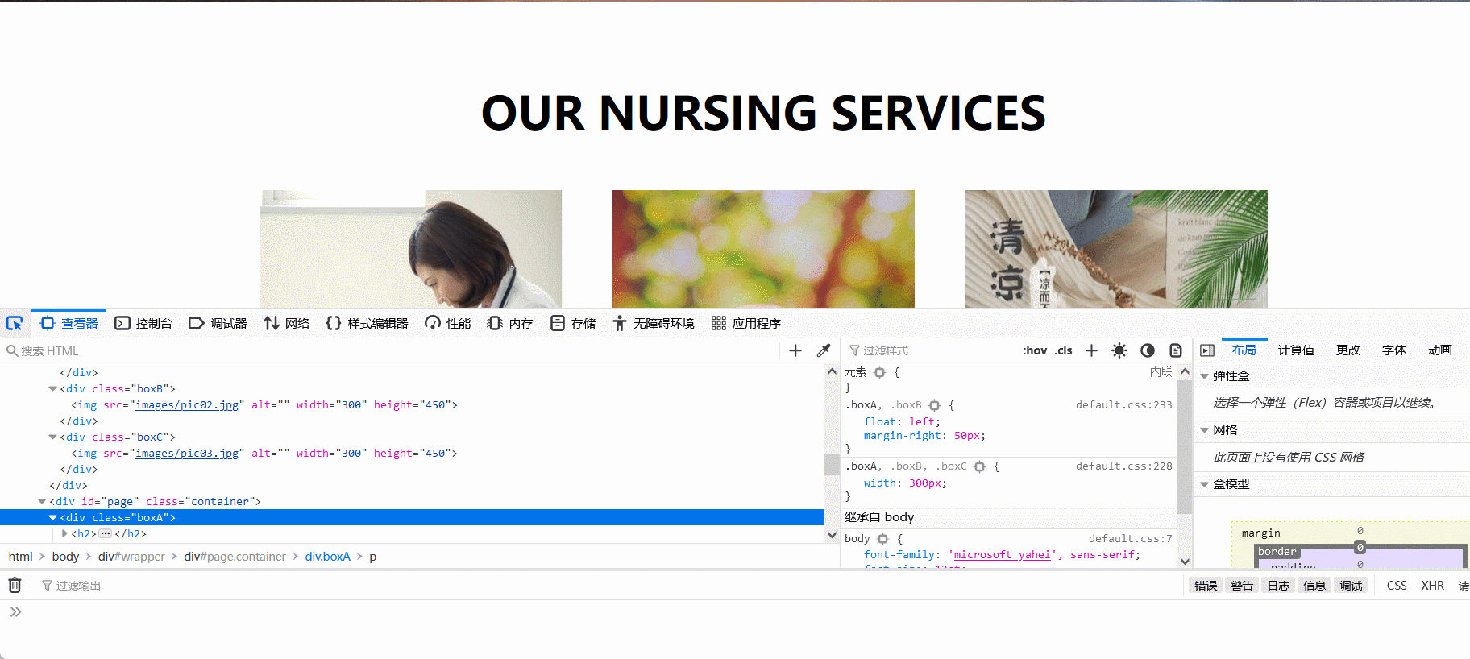Open default.css:228 source link
Viewport: 1470px width, 659px height.
1124,466
